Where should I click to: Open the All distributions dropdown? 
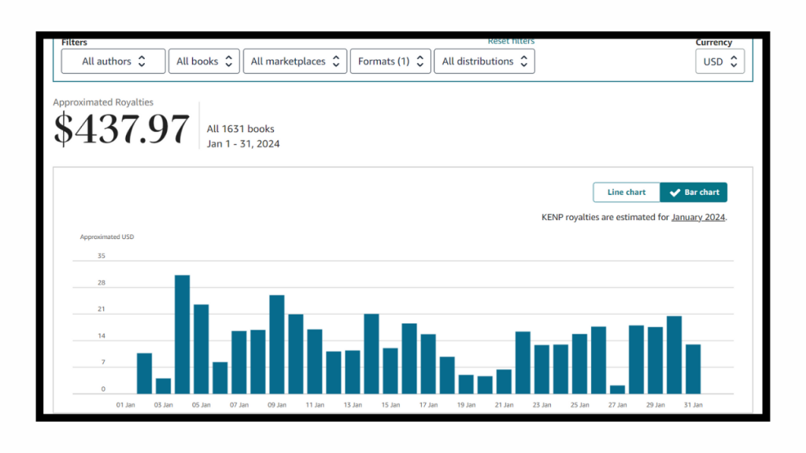(484, 61)
